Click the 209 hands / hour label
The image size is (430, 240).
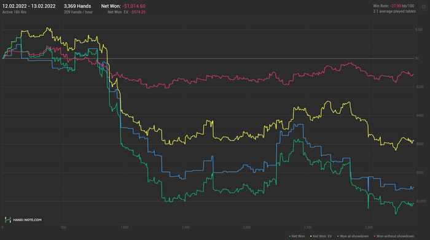[x=78, y=12]
